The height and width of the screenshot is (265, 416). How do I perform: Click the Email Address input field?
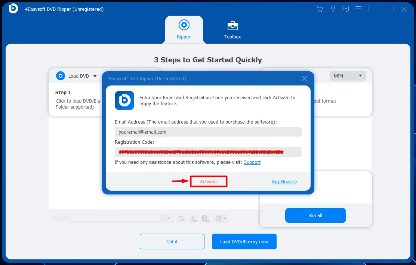208,132
